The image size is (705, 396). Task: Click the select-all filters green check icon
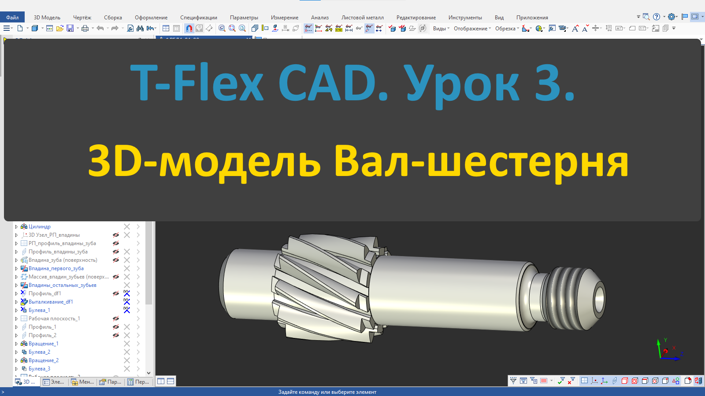click(x=561, y=381)
